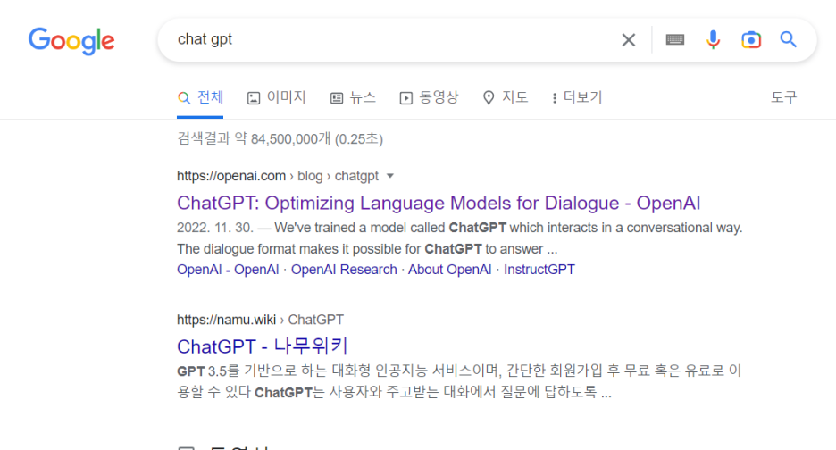
Task: Switch to the 이미지 tab
Action: [276, 97]
